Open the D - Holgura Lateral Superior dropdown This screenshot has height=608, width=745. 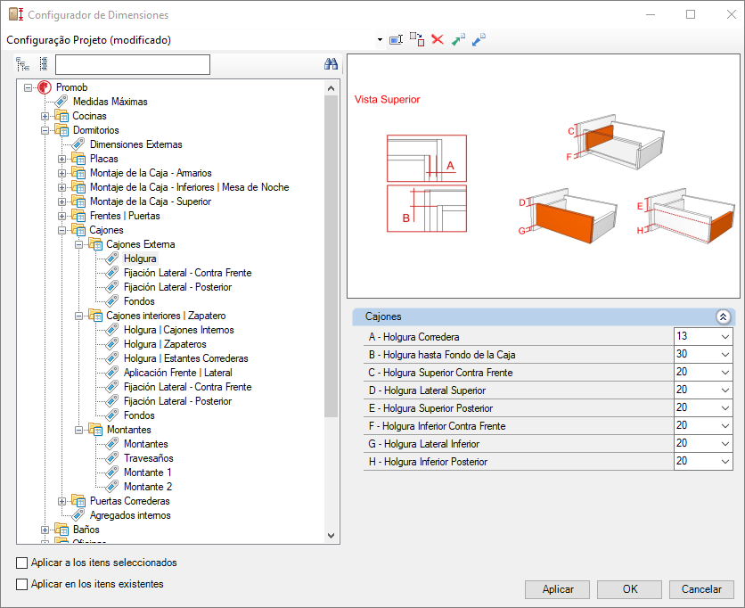[x=725, y=390]
